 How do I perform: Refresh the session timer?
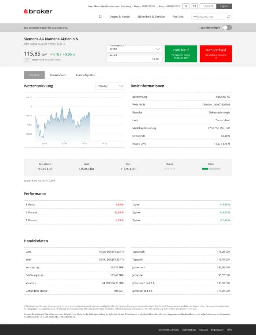tap(212, 6)
